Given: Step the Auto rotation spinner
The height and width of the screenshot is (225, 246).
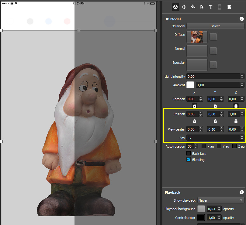Looking at the screenshot, I should tap(196, 146).
